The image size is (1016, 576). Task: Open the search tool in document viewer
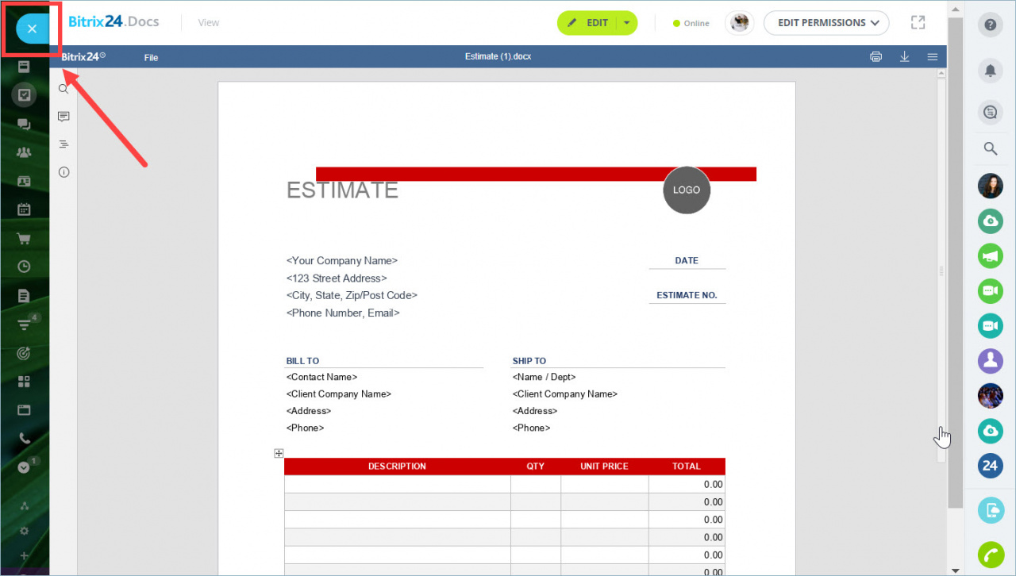[x=64, y=89]
